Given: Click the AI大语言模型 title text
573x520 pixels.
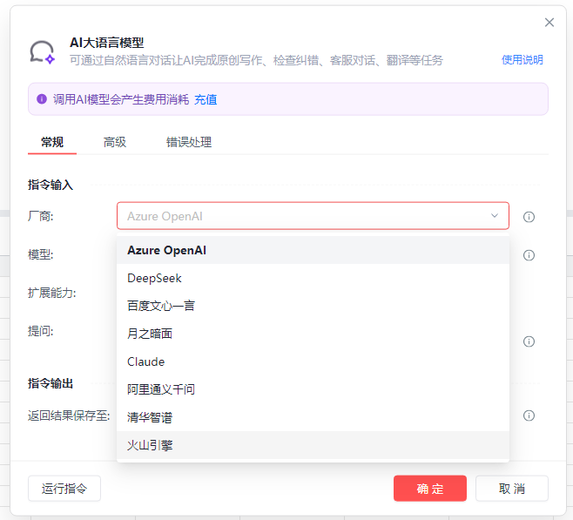Looking at the screenshot, I should tap(107, 43).
